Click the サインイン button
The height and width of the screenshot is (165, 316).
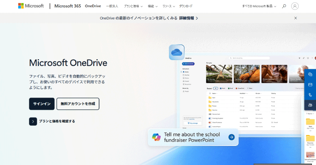pyautogui.click(x=42, y=104)
